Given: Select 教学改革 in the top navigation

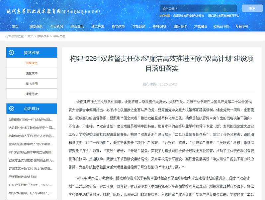Looking at the screenshot, I should (x=118, y=26).
